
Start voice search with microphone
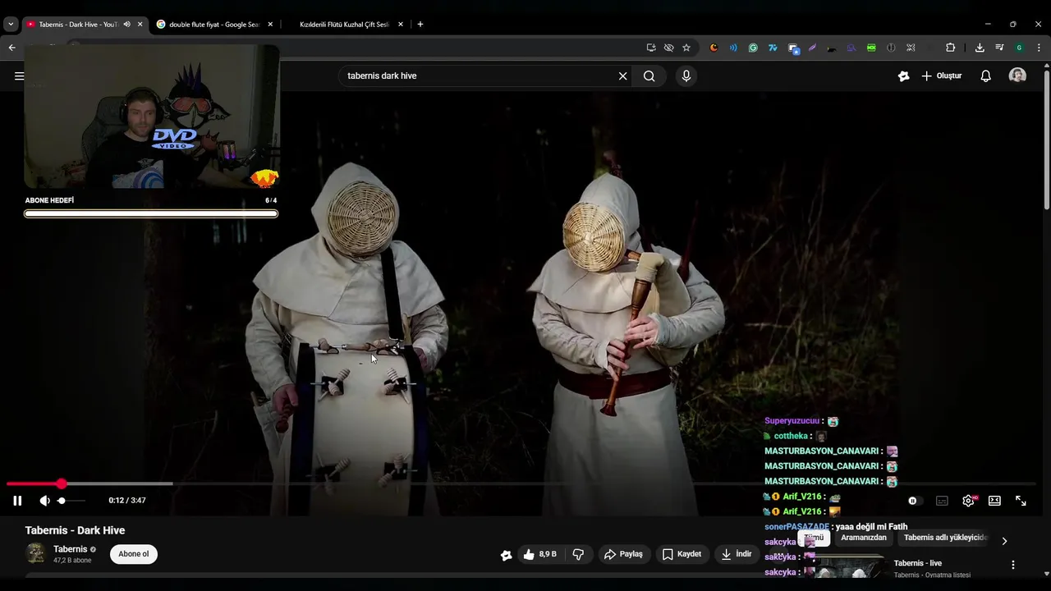coord(686,76)
